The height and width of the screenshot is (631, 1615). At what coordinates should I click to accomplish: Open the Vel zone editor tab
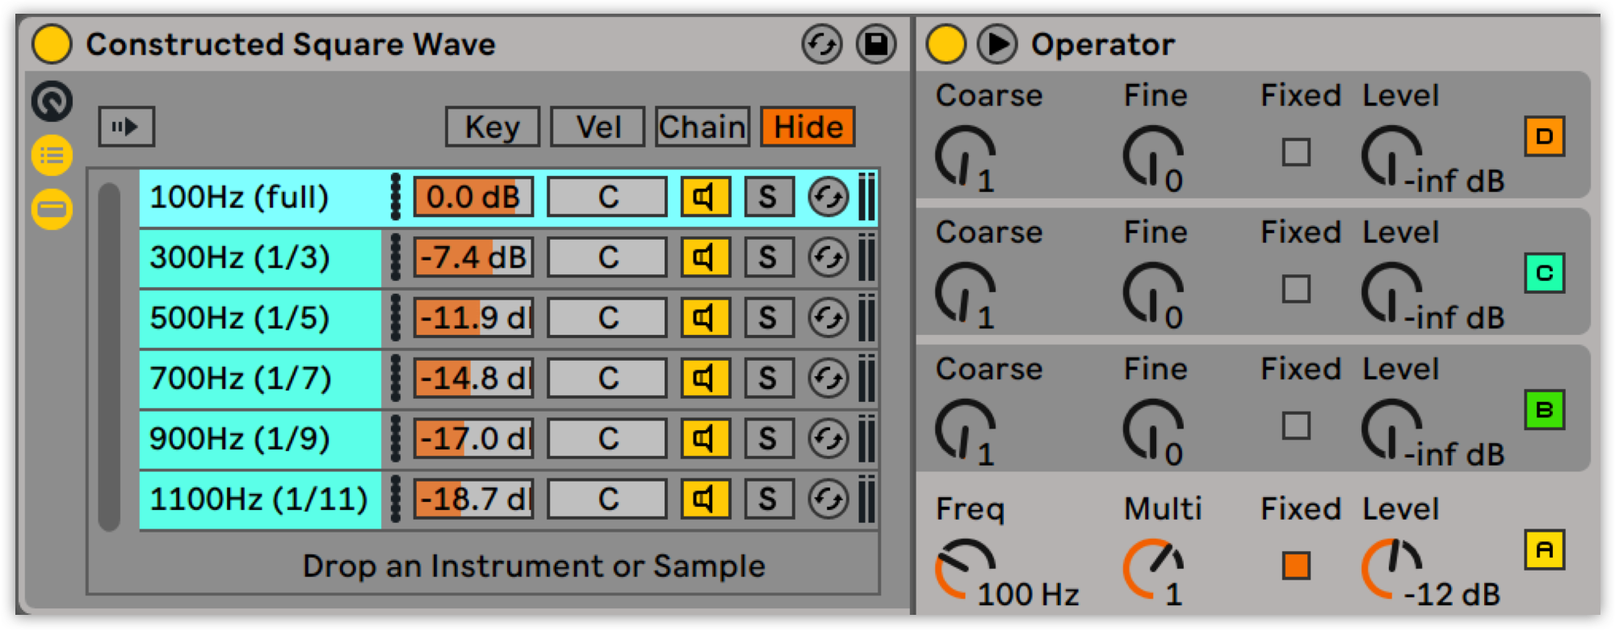pos(598,127)
